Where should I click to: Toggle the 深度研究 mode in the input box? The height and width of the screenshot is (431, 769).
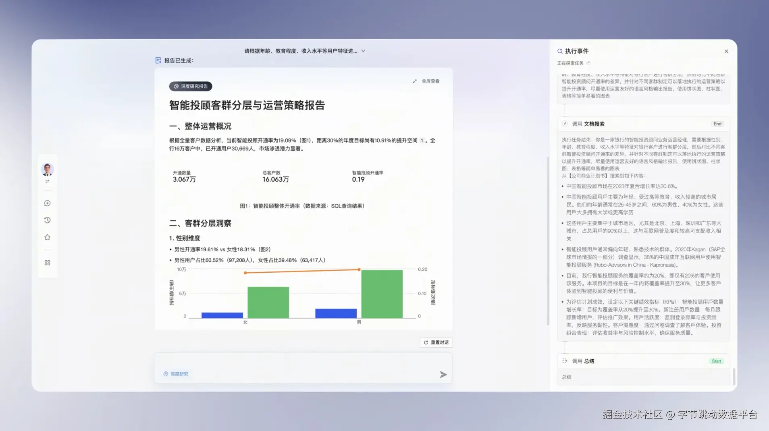pos(176,374)
